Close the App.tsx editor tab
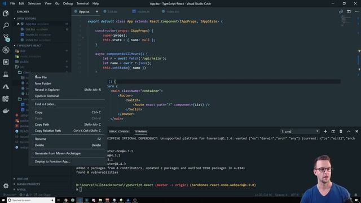Screen dimensions: 361x203 (97, 11)
